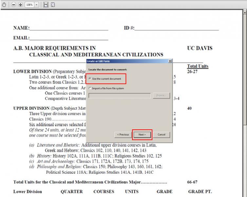Go back with the Previous button
Image resolution: width=247 pixels, height=197 pixels.
122,135
